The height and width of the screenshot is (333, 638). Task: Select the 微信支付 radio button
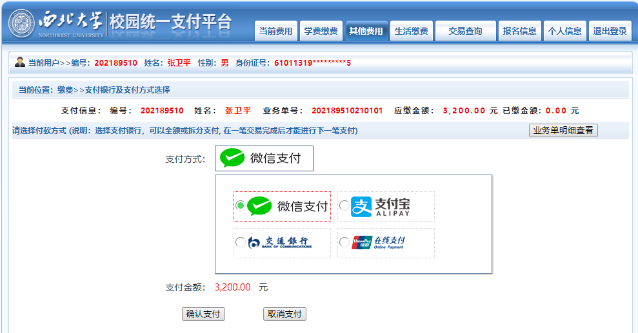pyautogui.click(x=241, y=205)
